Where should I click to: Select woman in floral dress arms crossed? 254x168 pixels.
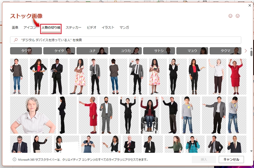click(x=79, y=76)
